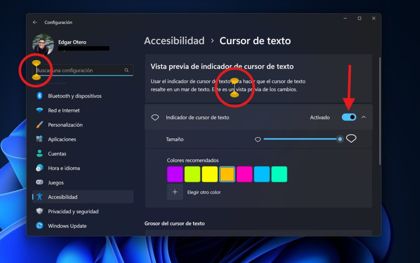Click the search magnifier icon
The image size is (420, 263).
126,70
